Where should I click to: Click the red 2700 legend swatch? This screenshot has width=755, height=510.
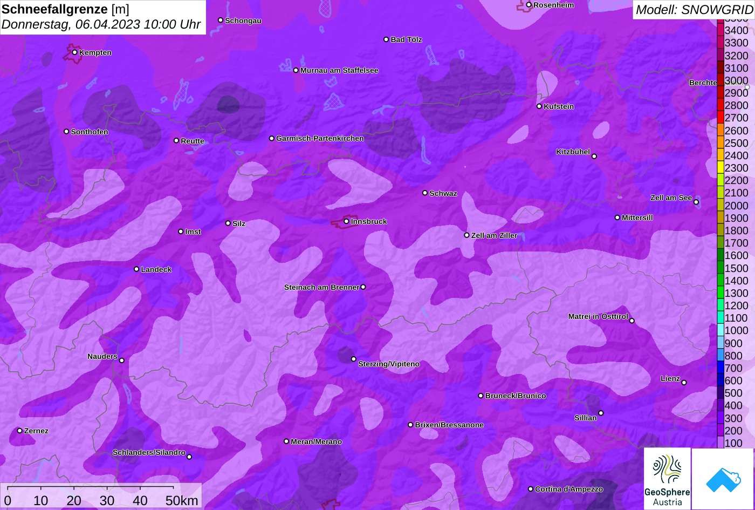click(x=720, y=118)
